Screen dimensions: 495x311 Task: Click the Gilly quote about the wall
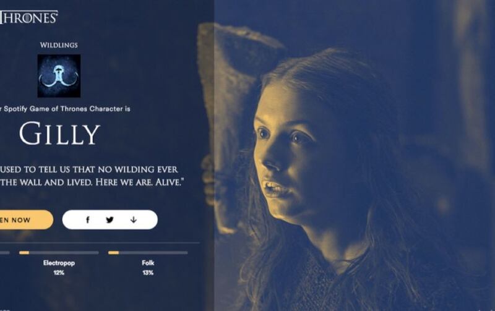92,176
